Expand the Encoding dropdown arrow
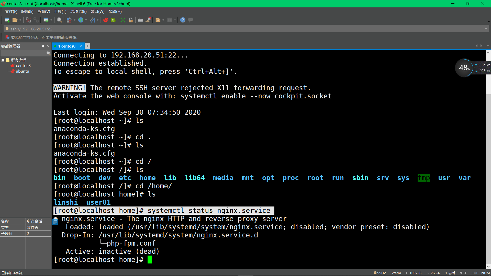This screenshot has width=491, height=276. point(86,20)
